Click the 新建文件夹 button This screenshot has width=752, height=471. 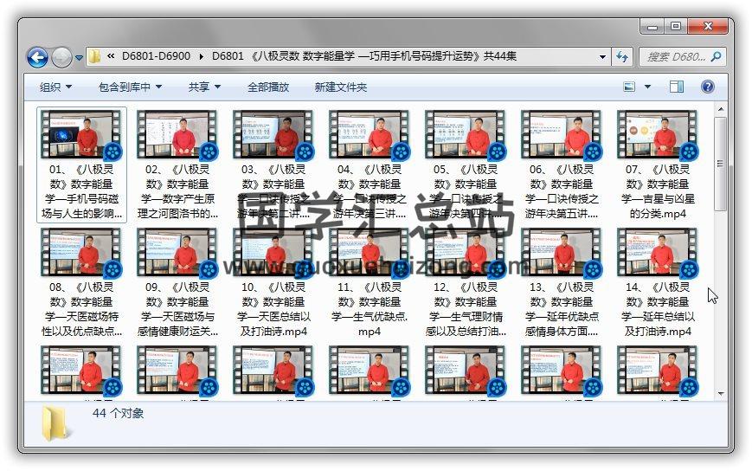click(341, 87)
